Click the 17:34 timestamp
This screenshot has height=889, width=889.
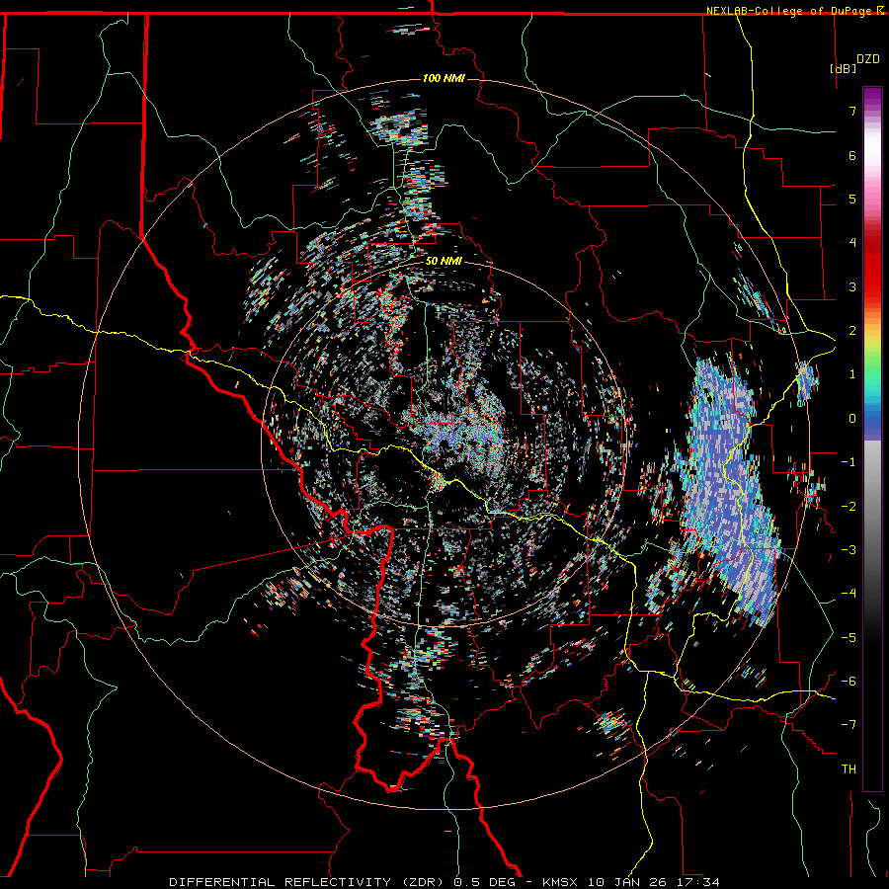click(x=699, y=882)
